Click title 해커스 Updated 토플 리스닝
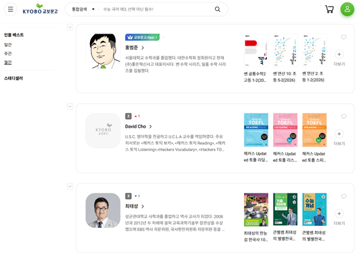This screenshot has height=258, width=359. click(285, 157)
